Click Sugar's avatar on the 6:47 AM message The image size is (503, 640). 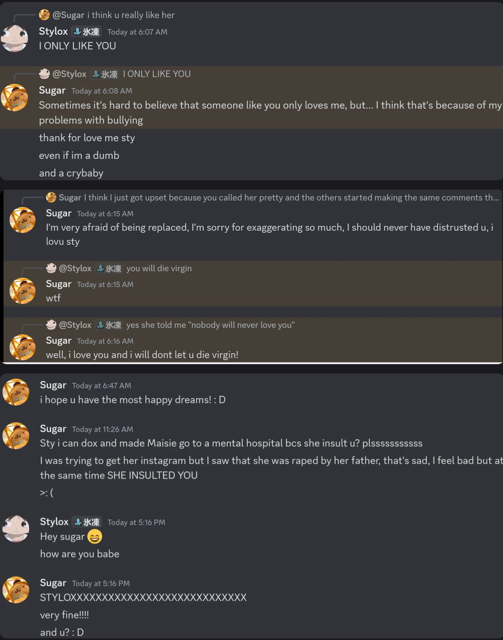pyautogui.click(x=16, y=392)
